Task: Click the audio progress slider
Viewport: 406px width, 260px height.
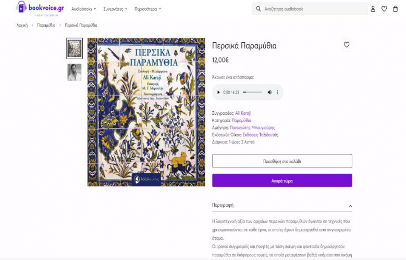Action: (252, 92)
